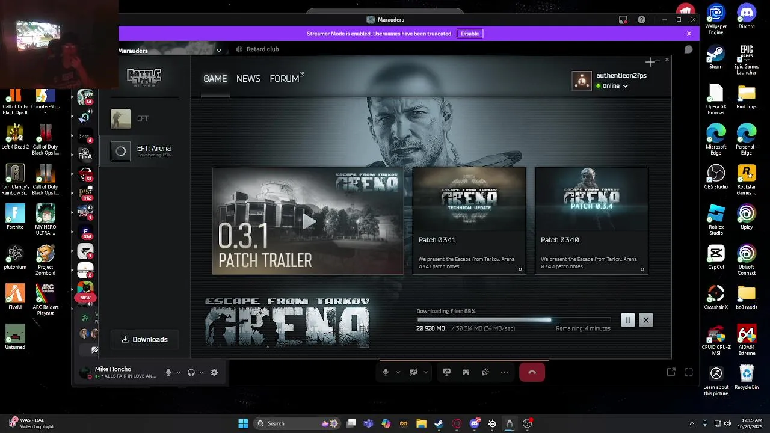The width and height of the screenshot is (770, 433).
Task: Open Epic Games Launcher desktop shortcut
Action: coord(747,60)
